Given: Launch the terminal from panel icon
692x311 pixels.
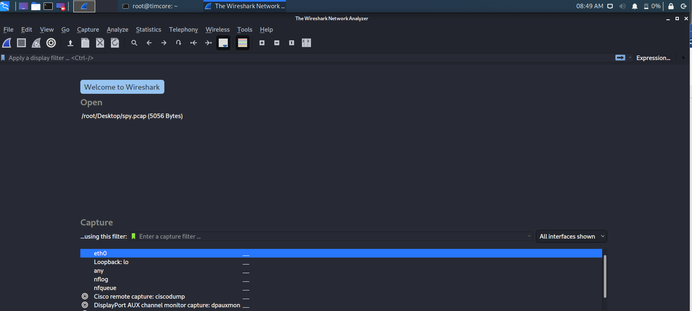Looking at the screenshot, I should pos(48,6).
